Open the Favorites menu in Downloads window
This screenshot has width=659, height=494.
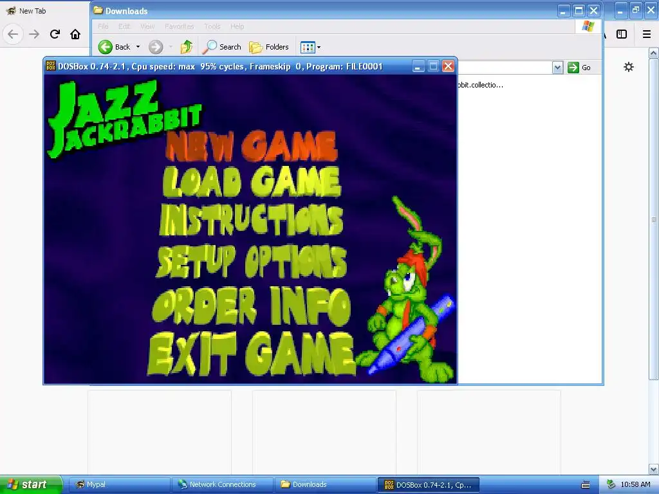(180, 26)
